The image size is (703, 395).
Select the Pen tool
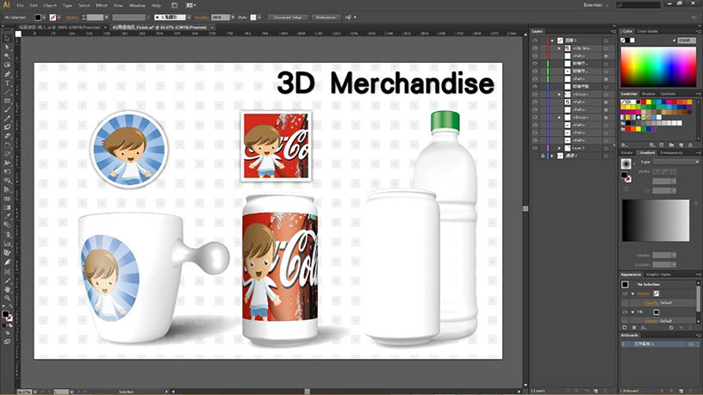pos(7,73)
